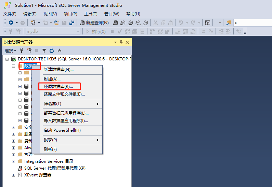Choose 导入数据层应用程序(I)... menu entry
Viewport: 272px width, 187px height.
click(x=66, y=121)
